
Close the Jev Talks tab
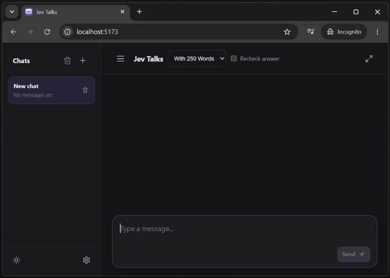pos(122,12)
